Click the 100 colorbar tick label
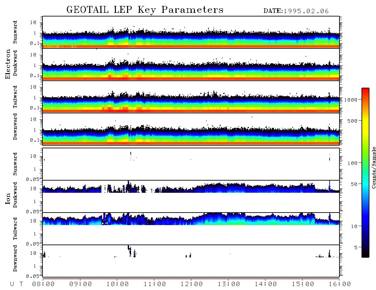The height and width of the screenshot is (290, 376). tap(352, 163)
